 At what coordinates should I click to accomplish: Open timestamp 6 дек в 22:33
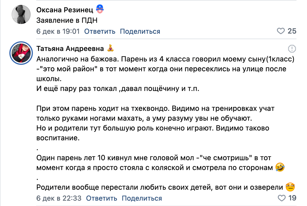58,198
